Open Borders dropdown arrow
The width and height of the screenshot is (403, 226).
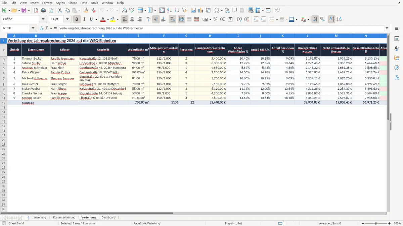(276, 19)
